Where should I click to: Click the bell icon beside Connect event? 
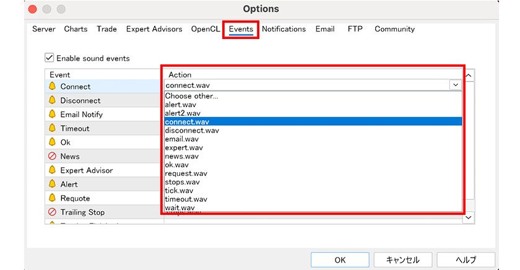tap(52, 87)
